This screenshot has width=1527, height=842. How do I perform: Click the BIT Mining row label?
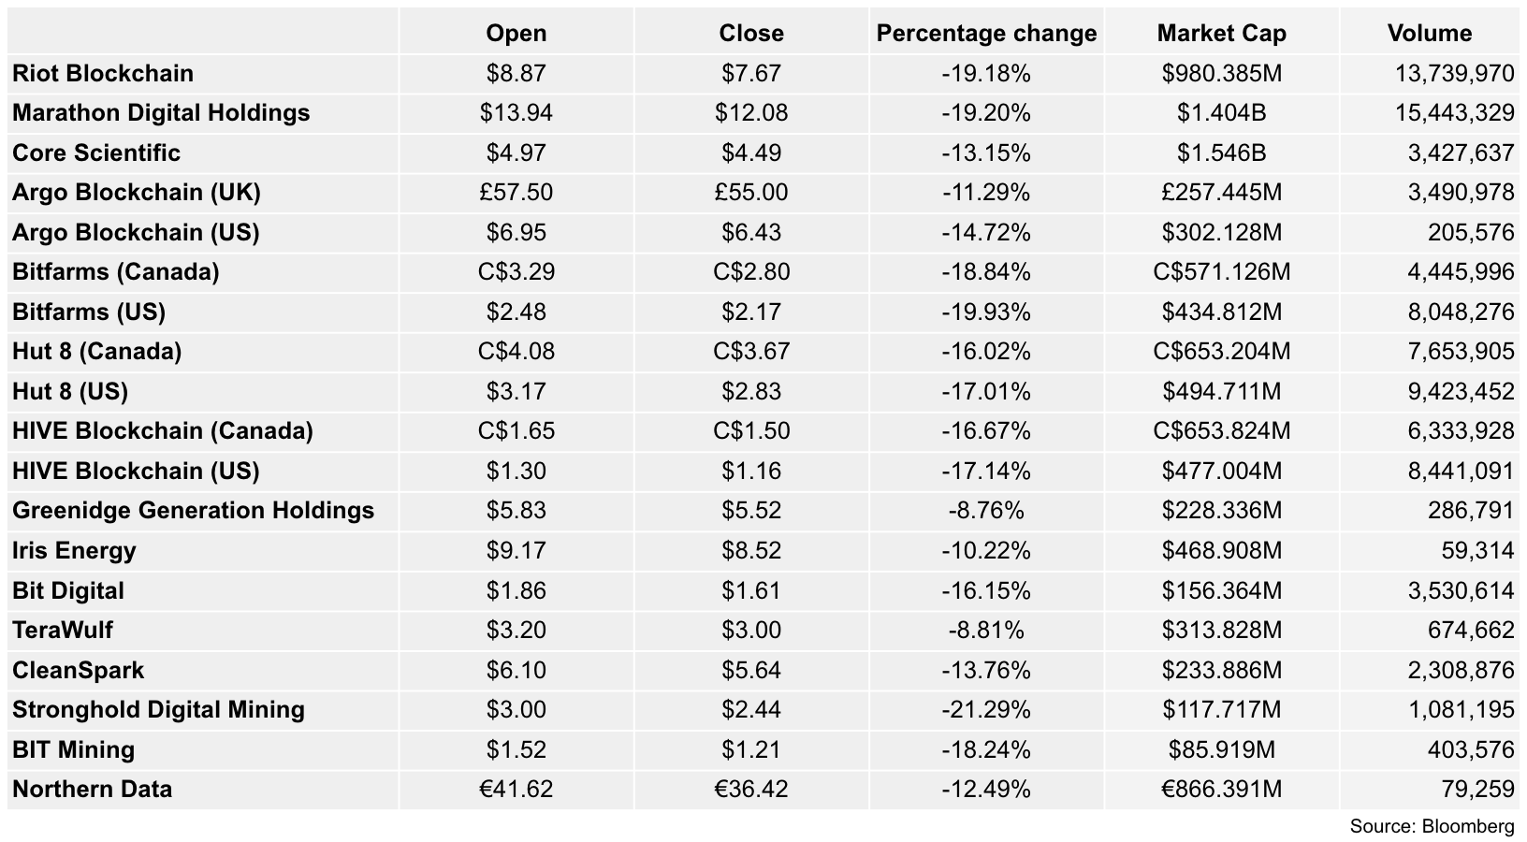[74, 749]
